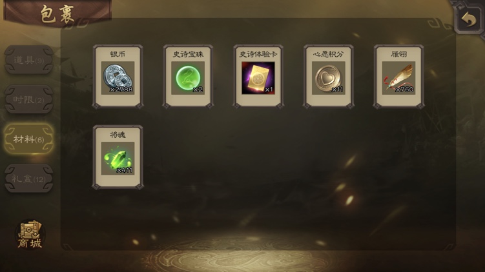Viewport: 485px width, 272px height.
Task: Click the 包裹 title banner
Action: (57, 14)
